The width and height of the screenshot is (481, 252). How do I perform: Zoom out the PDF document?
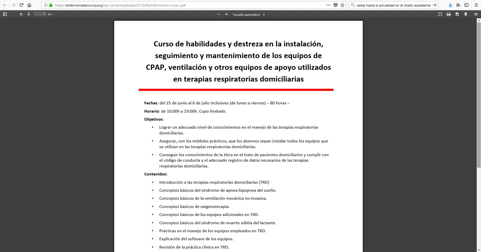[x=219, y=14]
